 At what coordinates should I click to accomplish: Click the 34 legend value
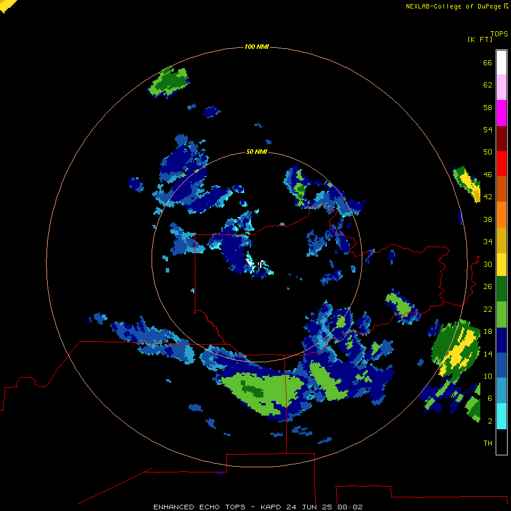tap(488, 242)
